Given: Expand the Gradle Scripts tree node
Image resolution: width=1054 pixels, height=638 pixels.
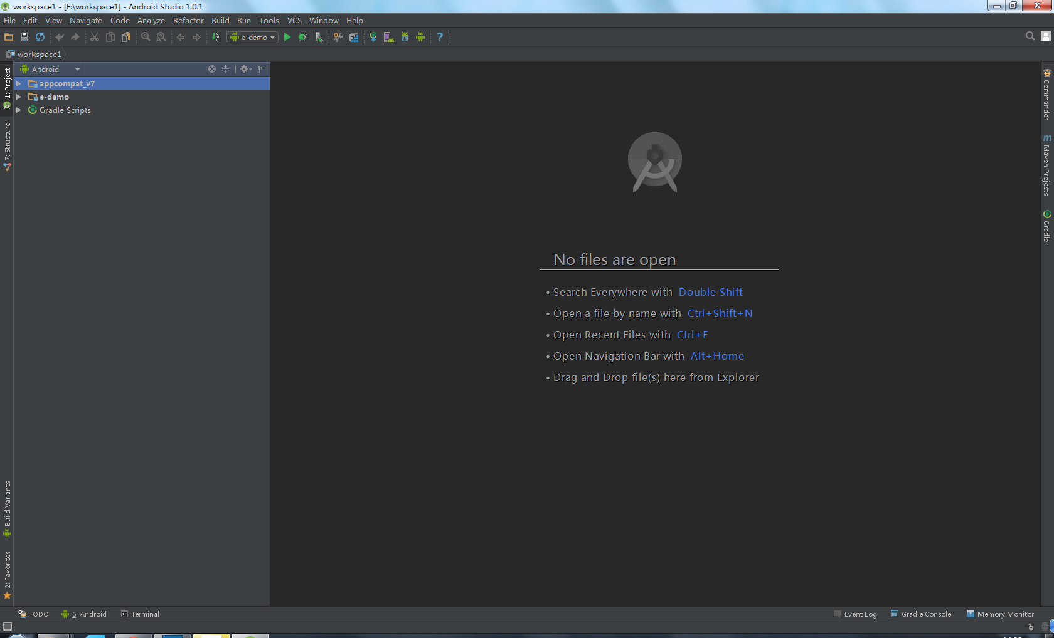Looking at the screenshot, I should tap(19, 110).
